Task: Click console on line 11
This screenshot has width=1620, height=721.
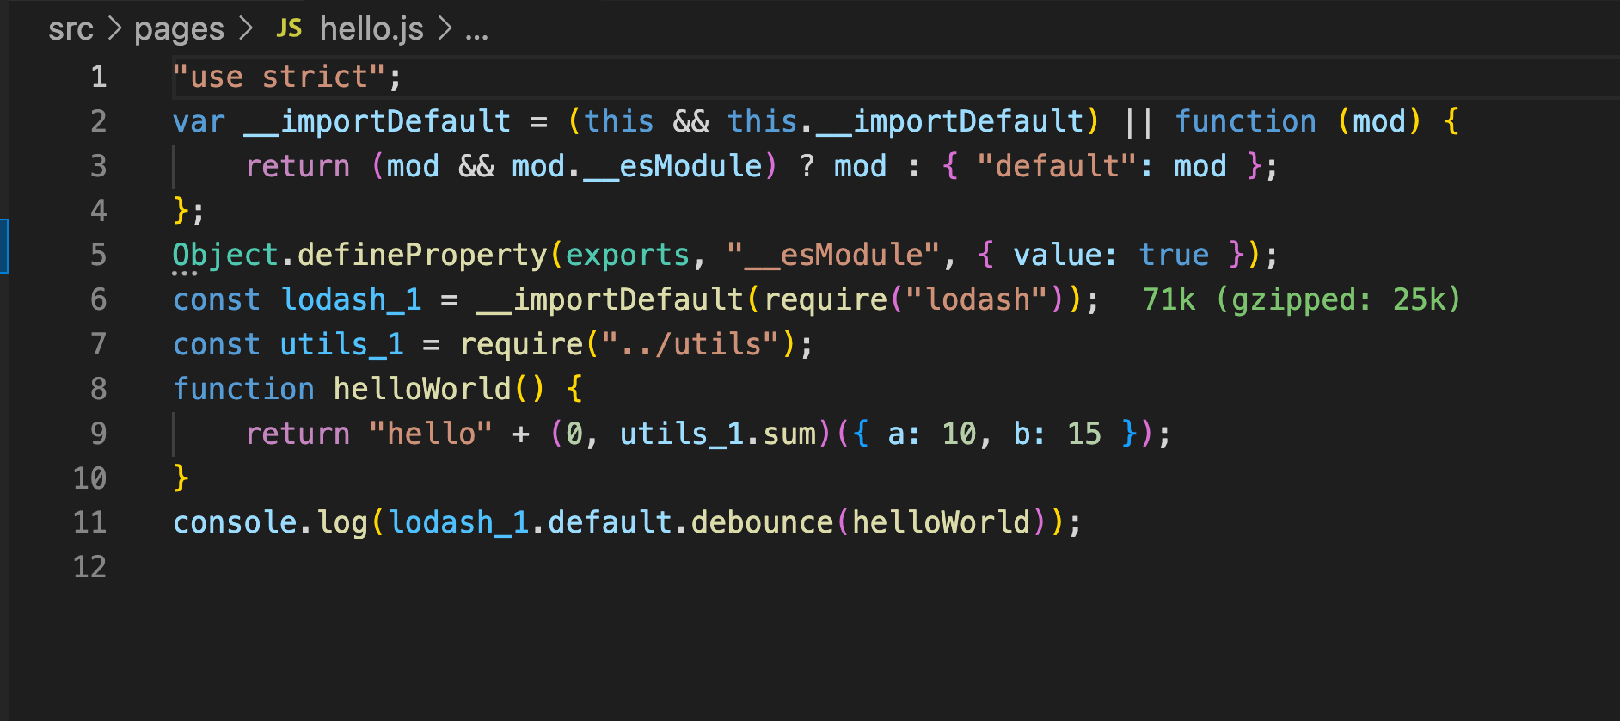Action: [235, 522]
